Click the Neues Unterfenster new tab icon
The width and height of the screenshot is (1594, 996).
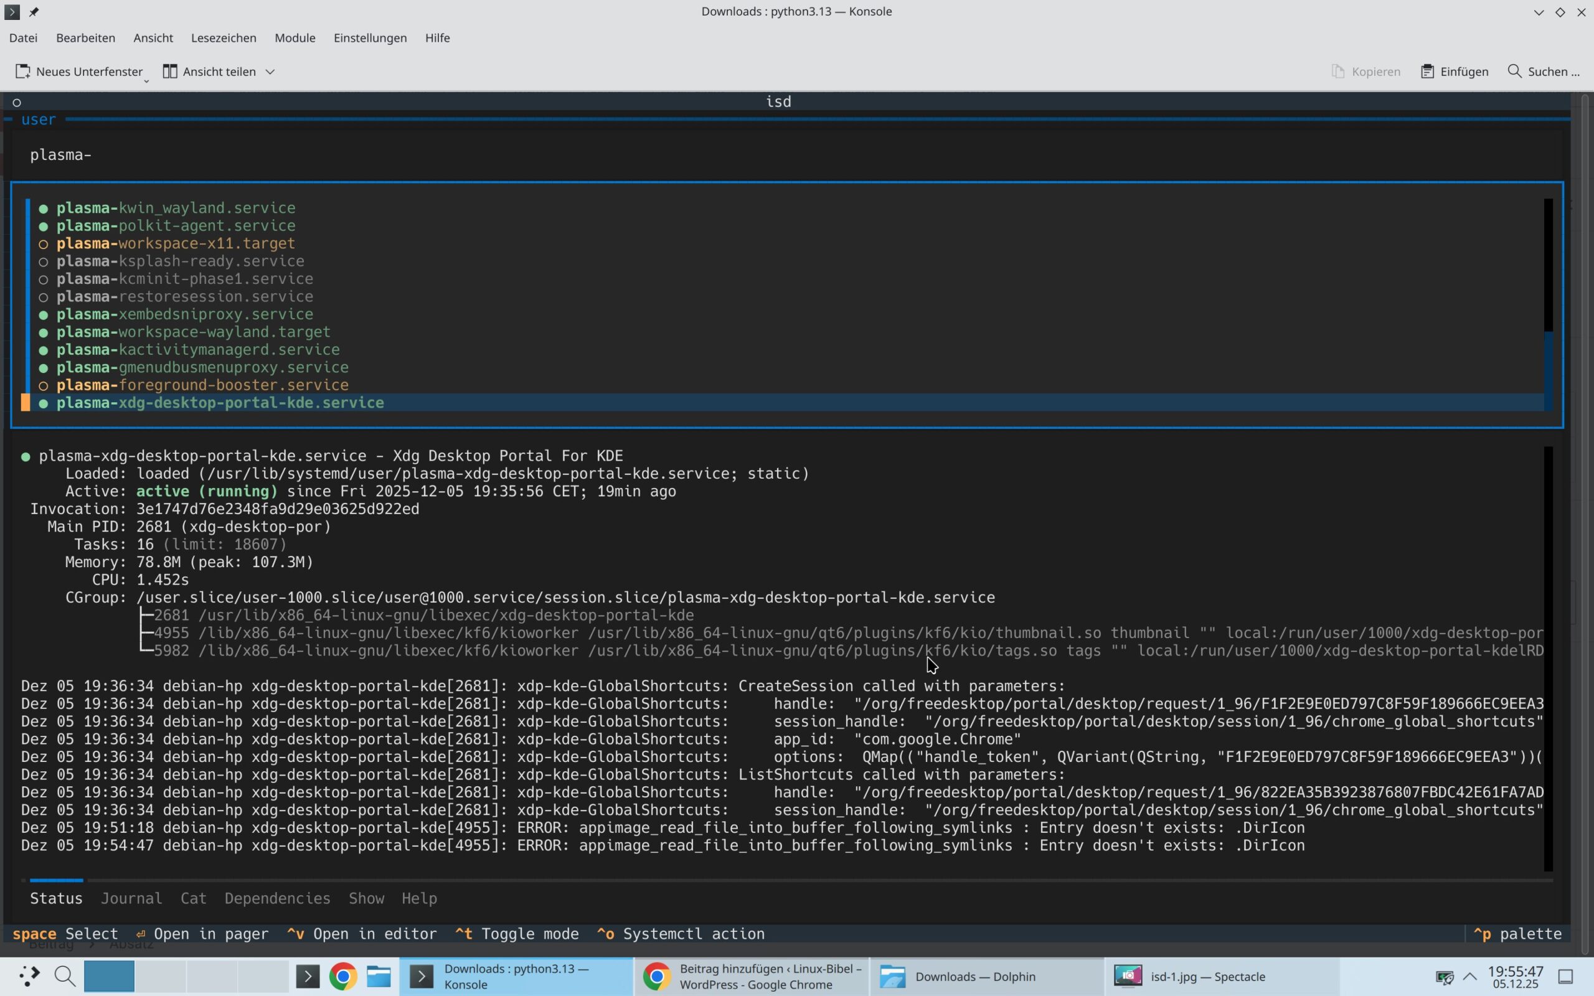23,71
